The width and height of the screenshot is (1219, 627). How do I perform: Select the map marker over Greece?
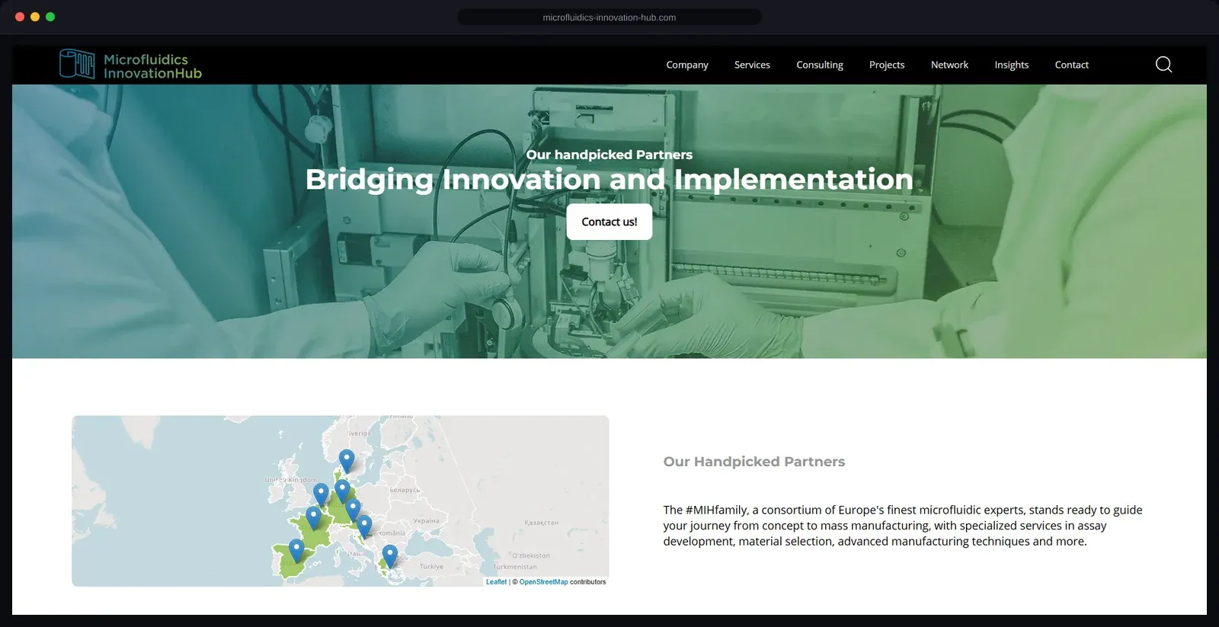pos(390,556)
